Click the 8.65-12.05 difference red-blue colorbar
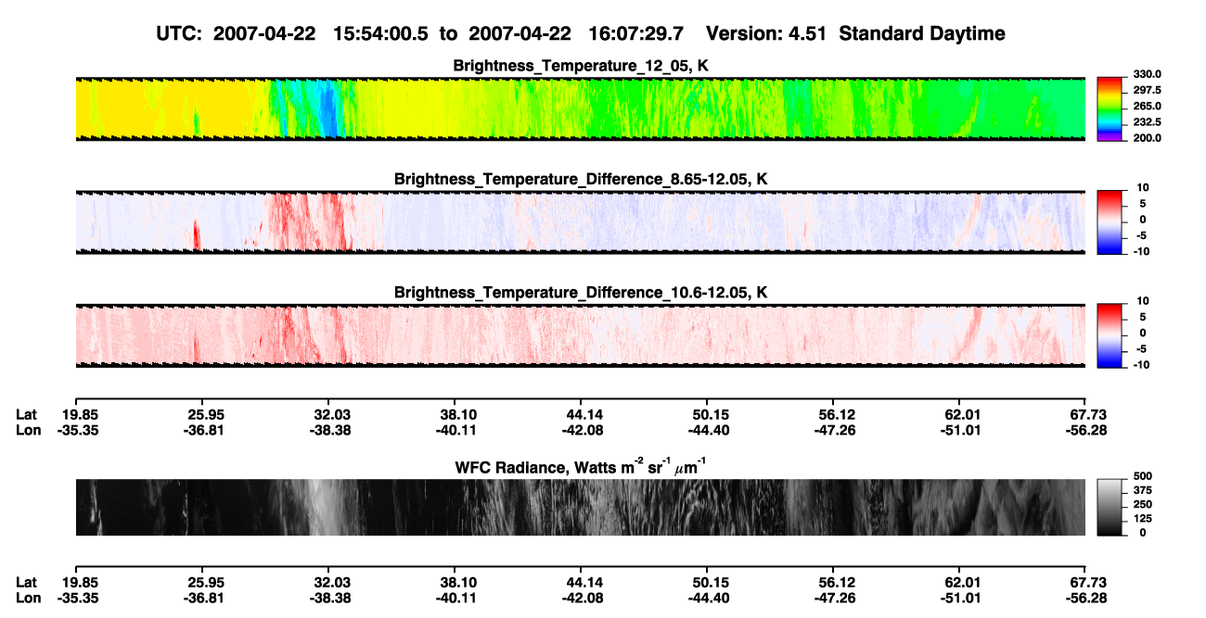 click(1110, 221)
